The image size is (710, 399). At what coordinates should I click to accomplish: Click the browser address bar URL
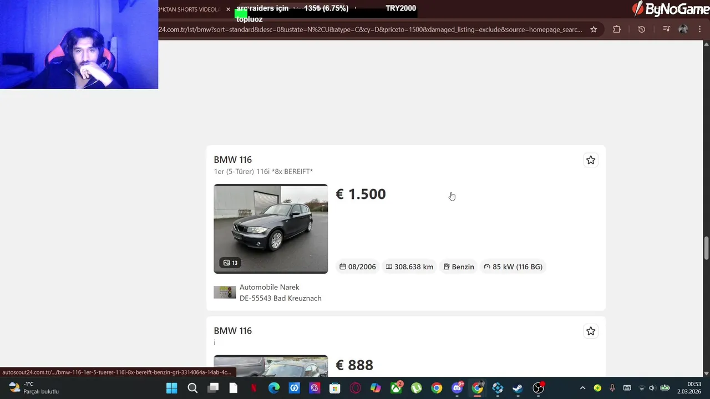pyautogui.click(x=371, y=29)
